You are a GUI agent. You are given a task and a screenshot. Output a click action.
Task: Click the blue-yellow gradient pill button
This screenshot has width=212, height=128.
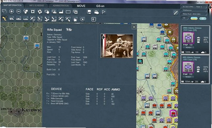[194, 18]
